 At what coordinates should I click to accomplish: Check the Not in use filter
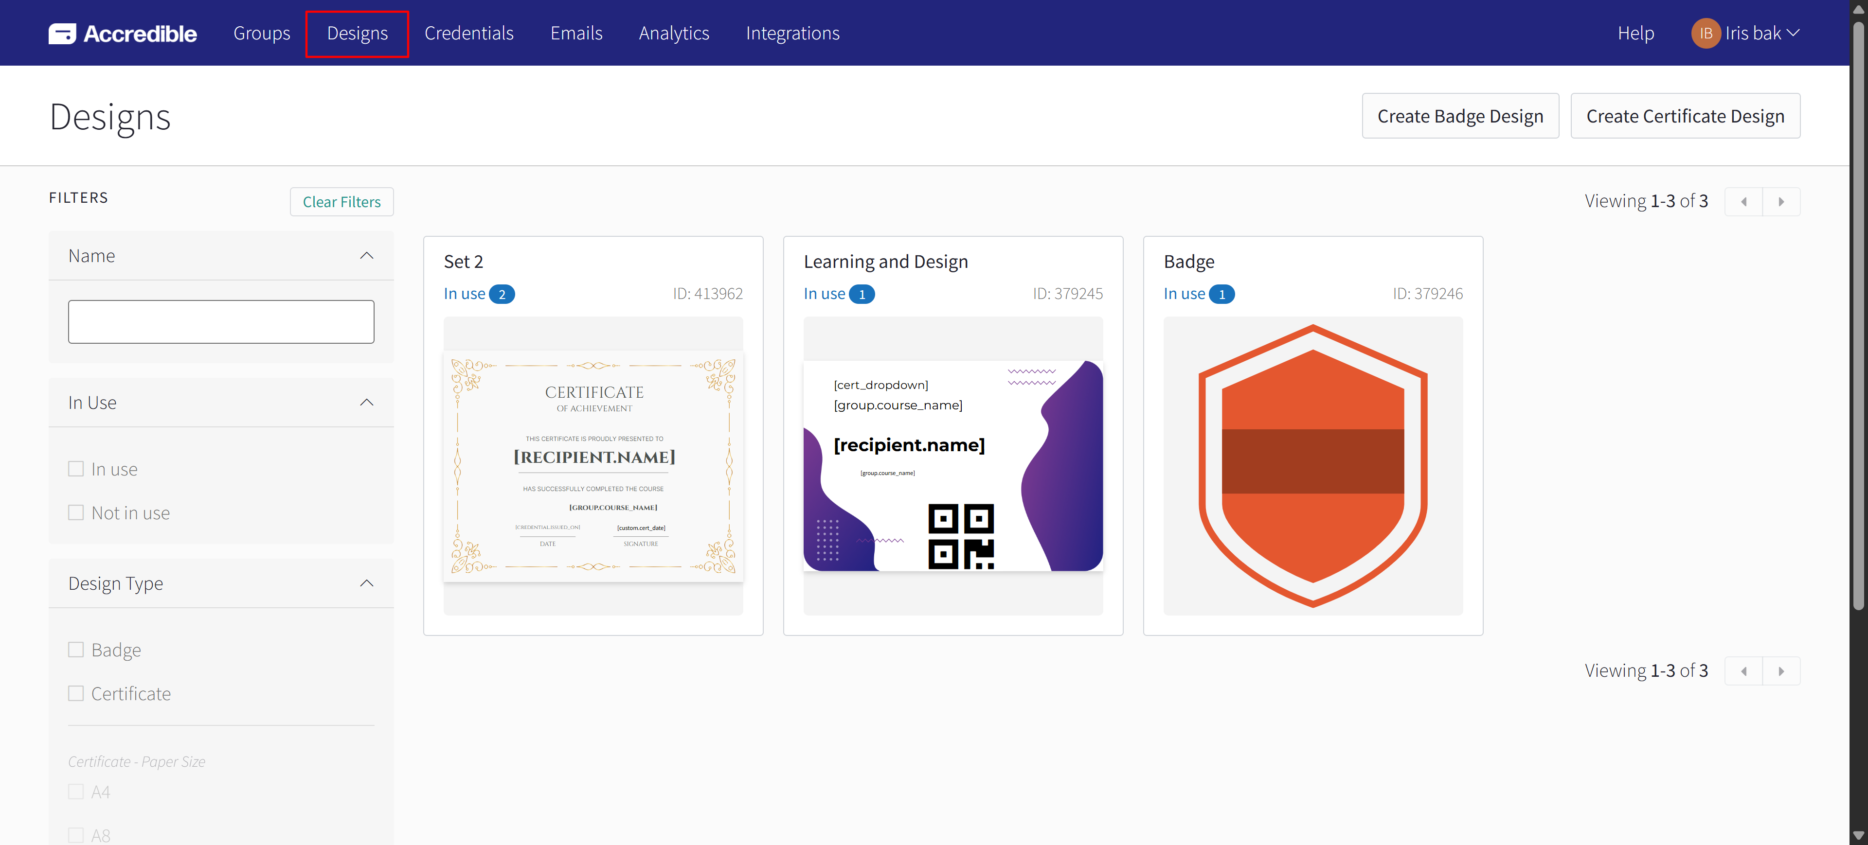(76, 512)
